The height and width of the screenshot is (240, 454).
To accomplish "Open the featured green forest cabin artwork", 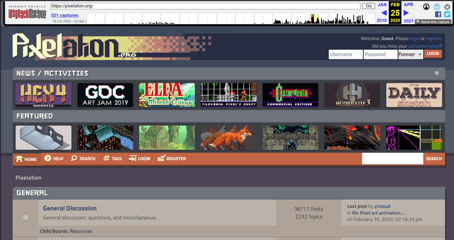I will point(166,138).
